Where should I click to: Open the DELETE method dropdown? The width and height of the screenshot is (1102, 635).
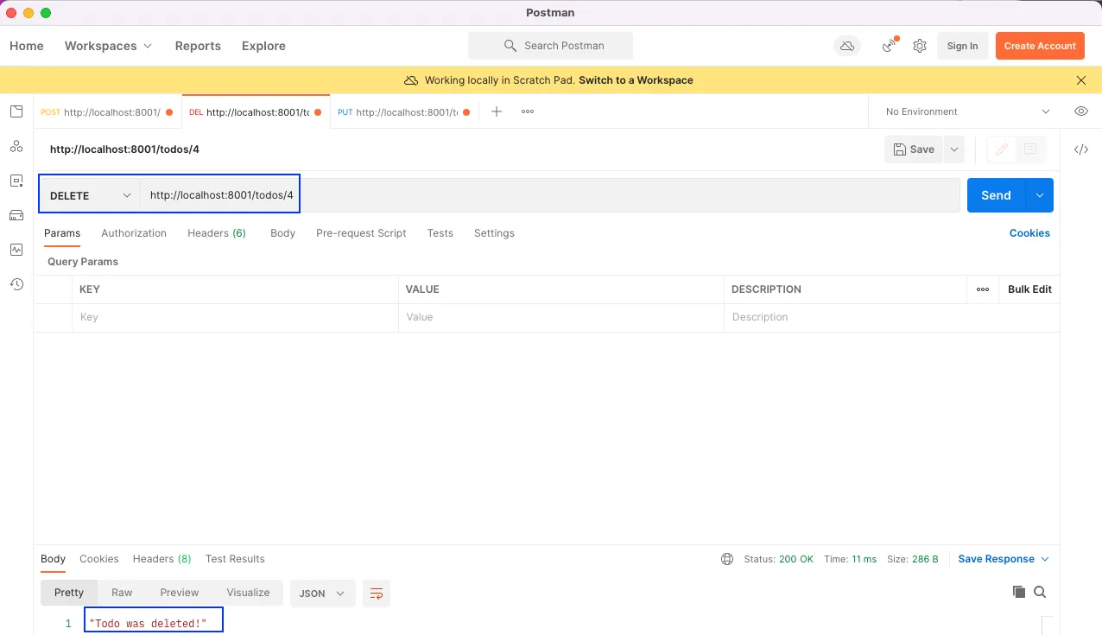(x=90, y=195)
